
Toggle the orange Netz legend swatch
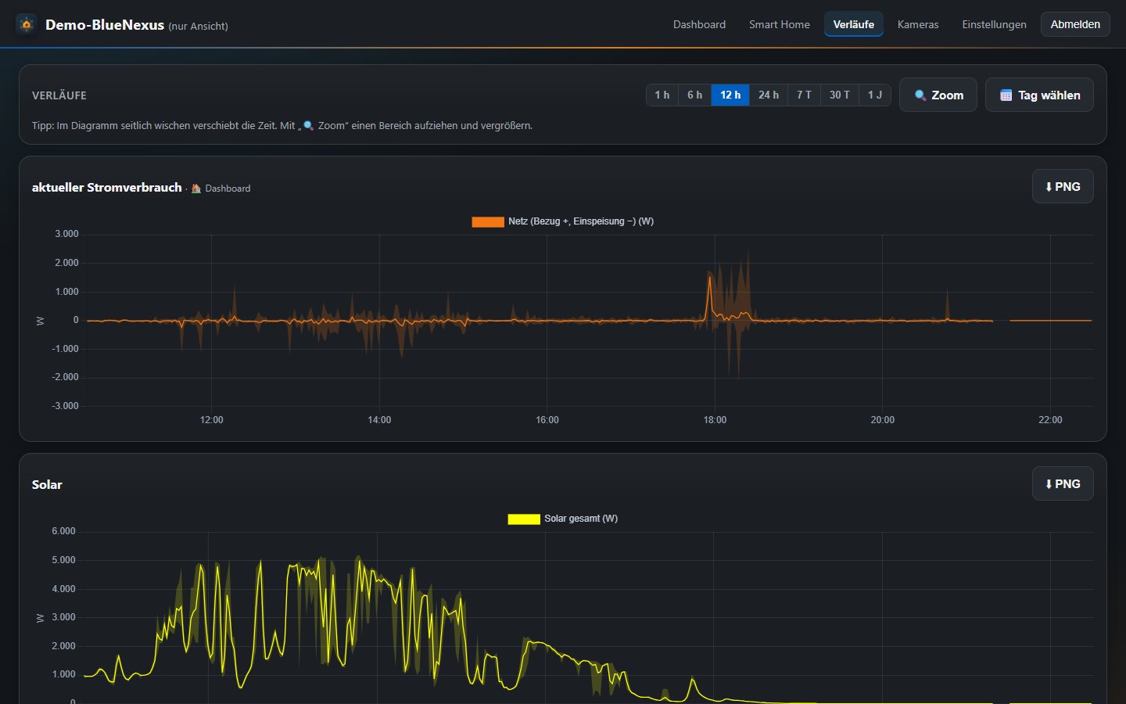pos(488,222)
